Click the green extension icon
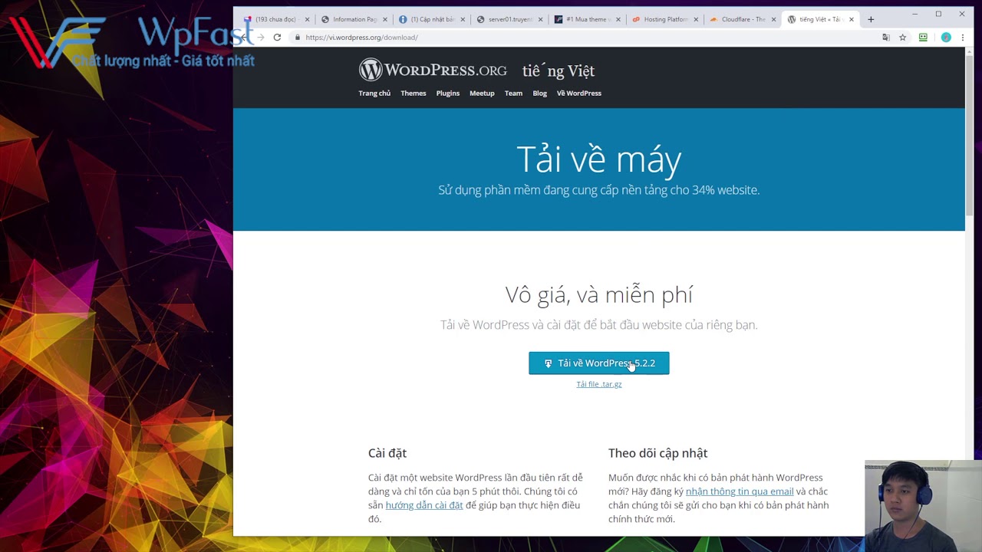The width and height of the screenshot is (982, 552). 923,37
